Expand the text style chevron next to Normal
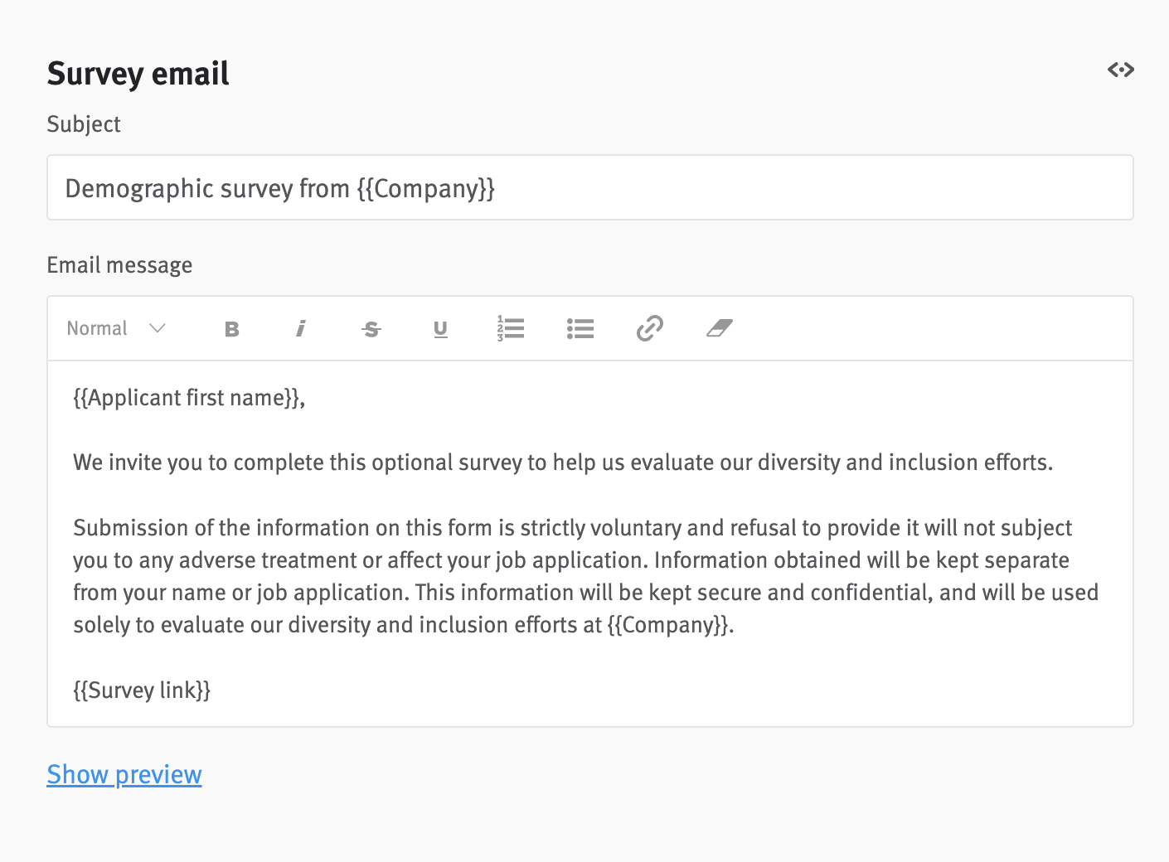The height and width of the screenshot is (862, 1169). tap(158, 329)
